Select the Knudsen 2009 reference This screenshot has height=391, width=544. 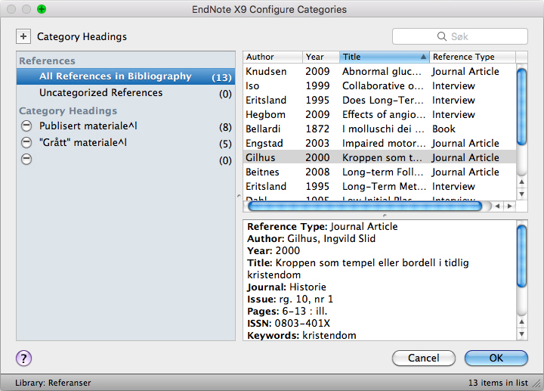coord(379,71)
